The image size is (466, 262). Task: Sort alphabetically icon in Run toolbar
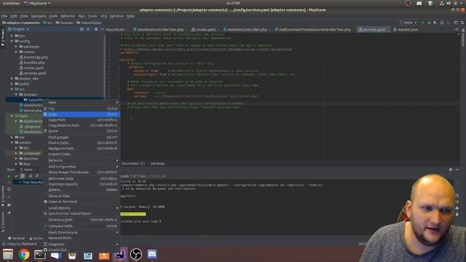31,176
